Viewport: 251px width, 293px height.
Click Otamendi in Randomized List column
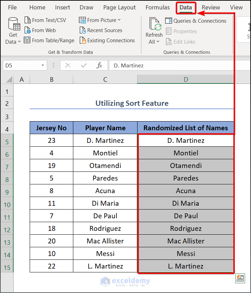(186, 166)
